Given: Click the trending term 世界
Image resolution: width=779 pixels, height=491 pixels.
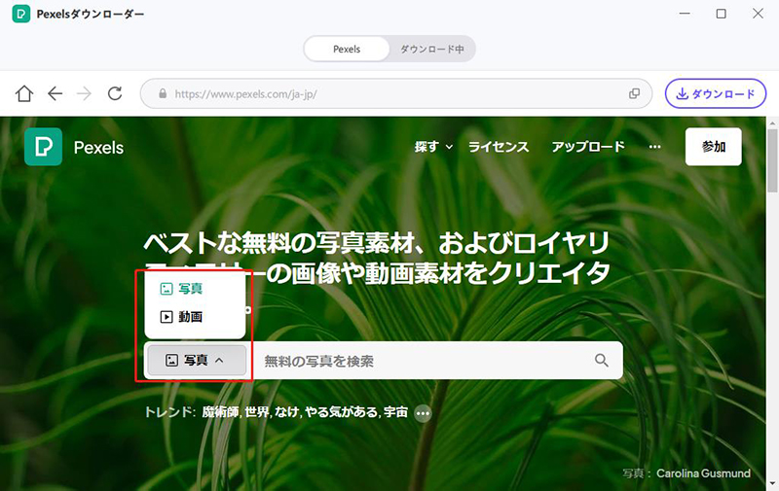Looking at the screenshot, I should click(x=257, y=412).
